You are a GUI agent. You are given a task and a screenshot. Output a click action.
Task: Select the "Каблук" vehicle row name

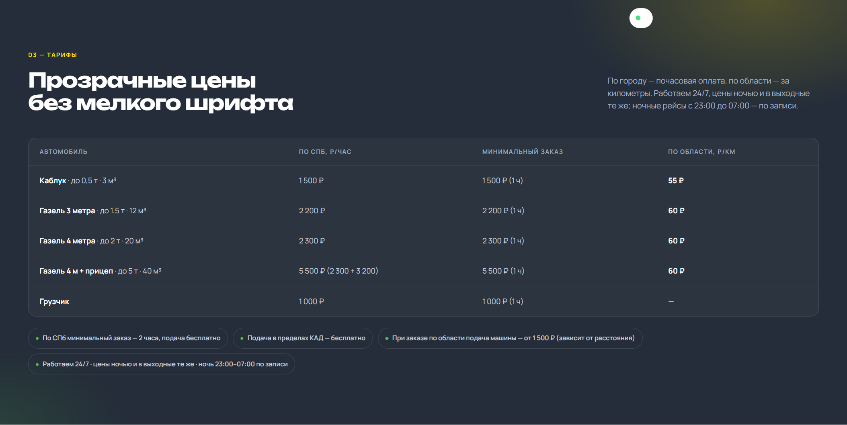[53, 181]
